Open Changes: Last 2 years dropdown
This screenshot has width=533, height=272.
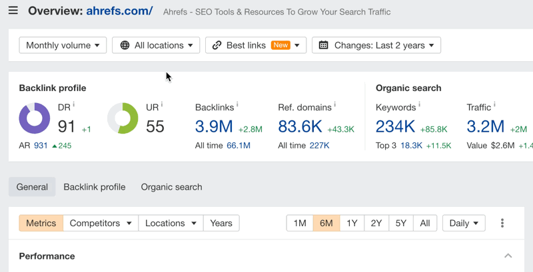click(x=376, y=45)
